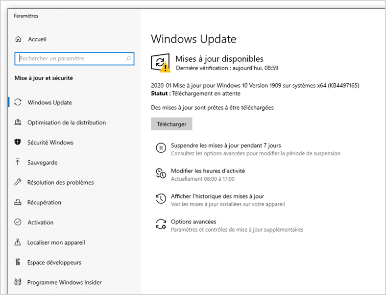Click 'Des mises à jour sont prêtes' text
Viewport: 386px width, 295px height.
click(212, 108)
